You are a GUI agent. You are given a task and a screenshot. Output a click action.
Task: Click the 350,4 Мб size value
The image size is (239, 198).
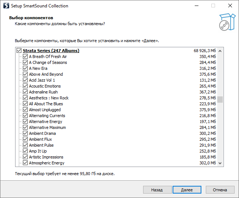(x=208, y=57)
